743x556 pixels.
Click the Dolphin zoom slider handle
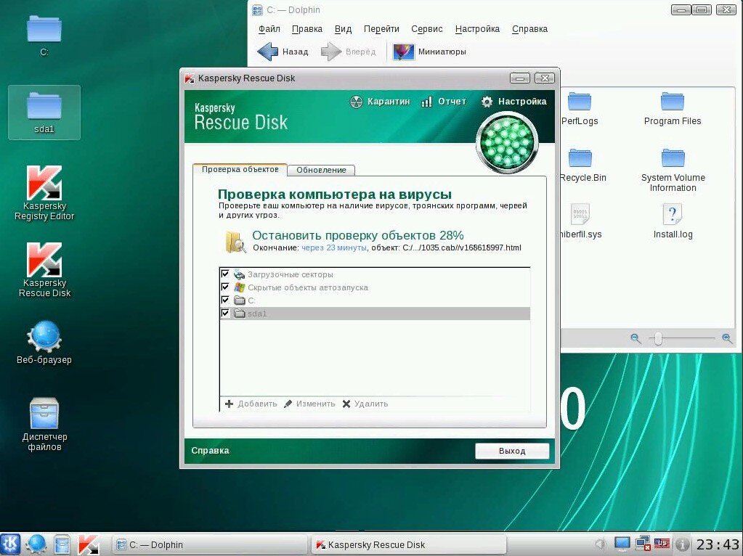pos(658,339)
